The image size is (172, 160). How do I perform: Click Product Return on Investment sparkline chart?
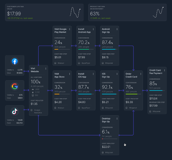158,12
